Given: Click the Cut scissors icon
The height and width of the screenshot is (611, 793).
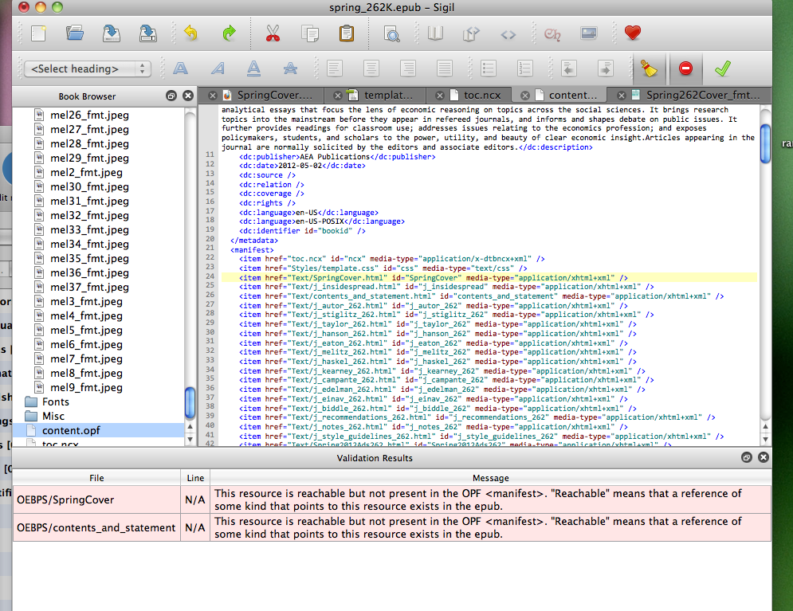Looking at the screenshot, I should pos(273,33).
